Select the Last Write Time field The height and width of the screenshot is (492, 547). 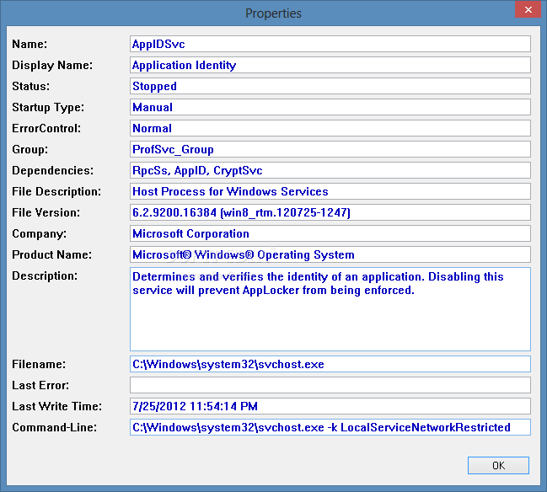point(330,406)
